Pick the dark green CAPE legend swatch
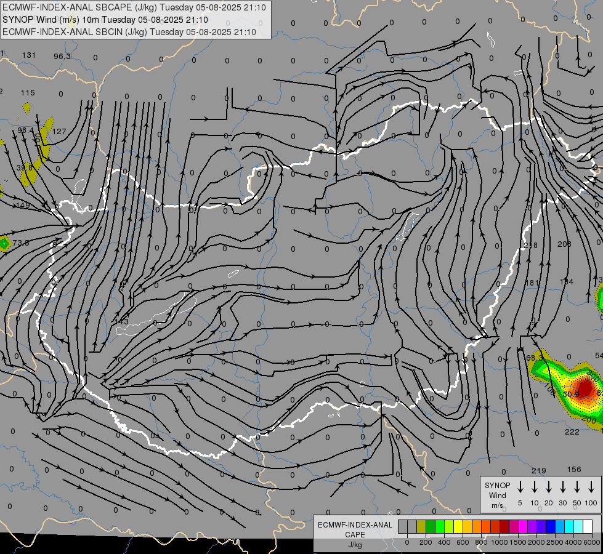 click(431, 526)
